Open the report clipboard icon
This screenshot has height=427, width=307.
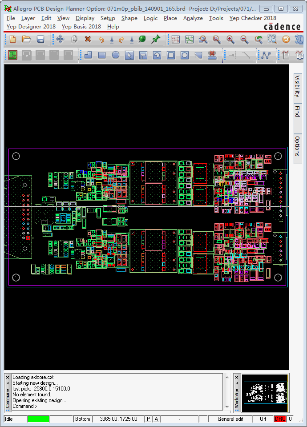click(286, 55)
